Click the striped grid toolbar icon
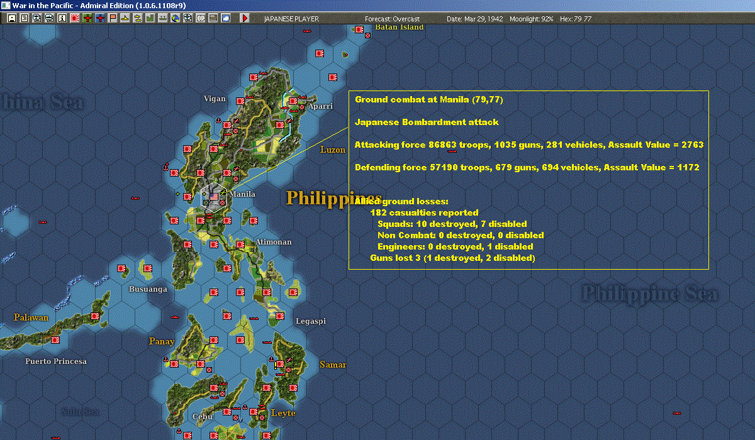The image size is (755, 440). click(x=213, y=18)
